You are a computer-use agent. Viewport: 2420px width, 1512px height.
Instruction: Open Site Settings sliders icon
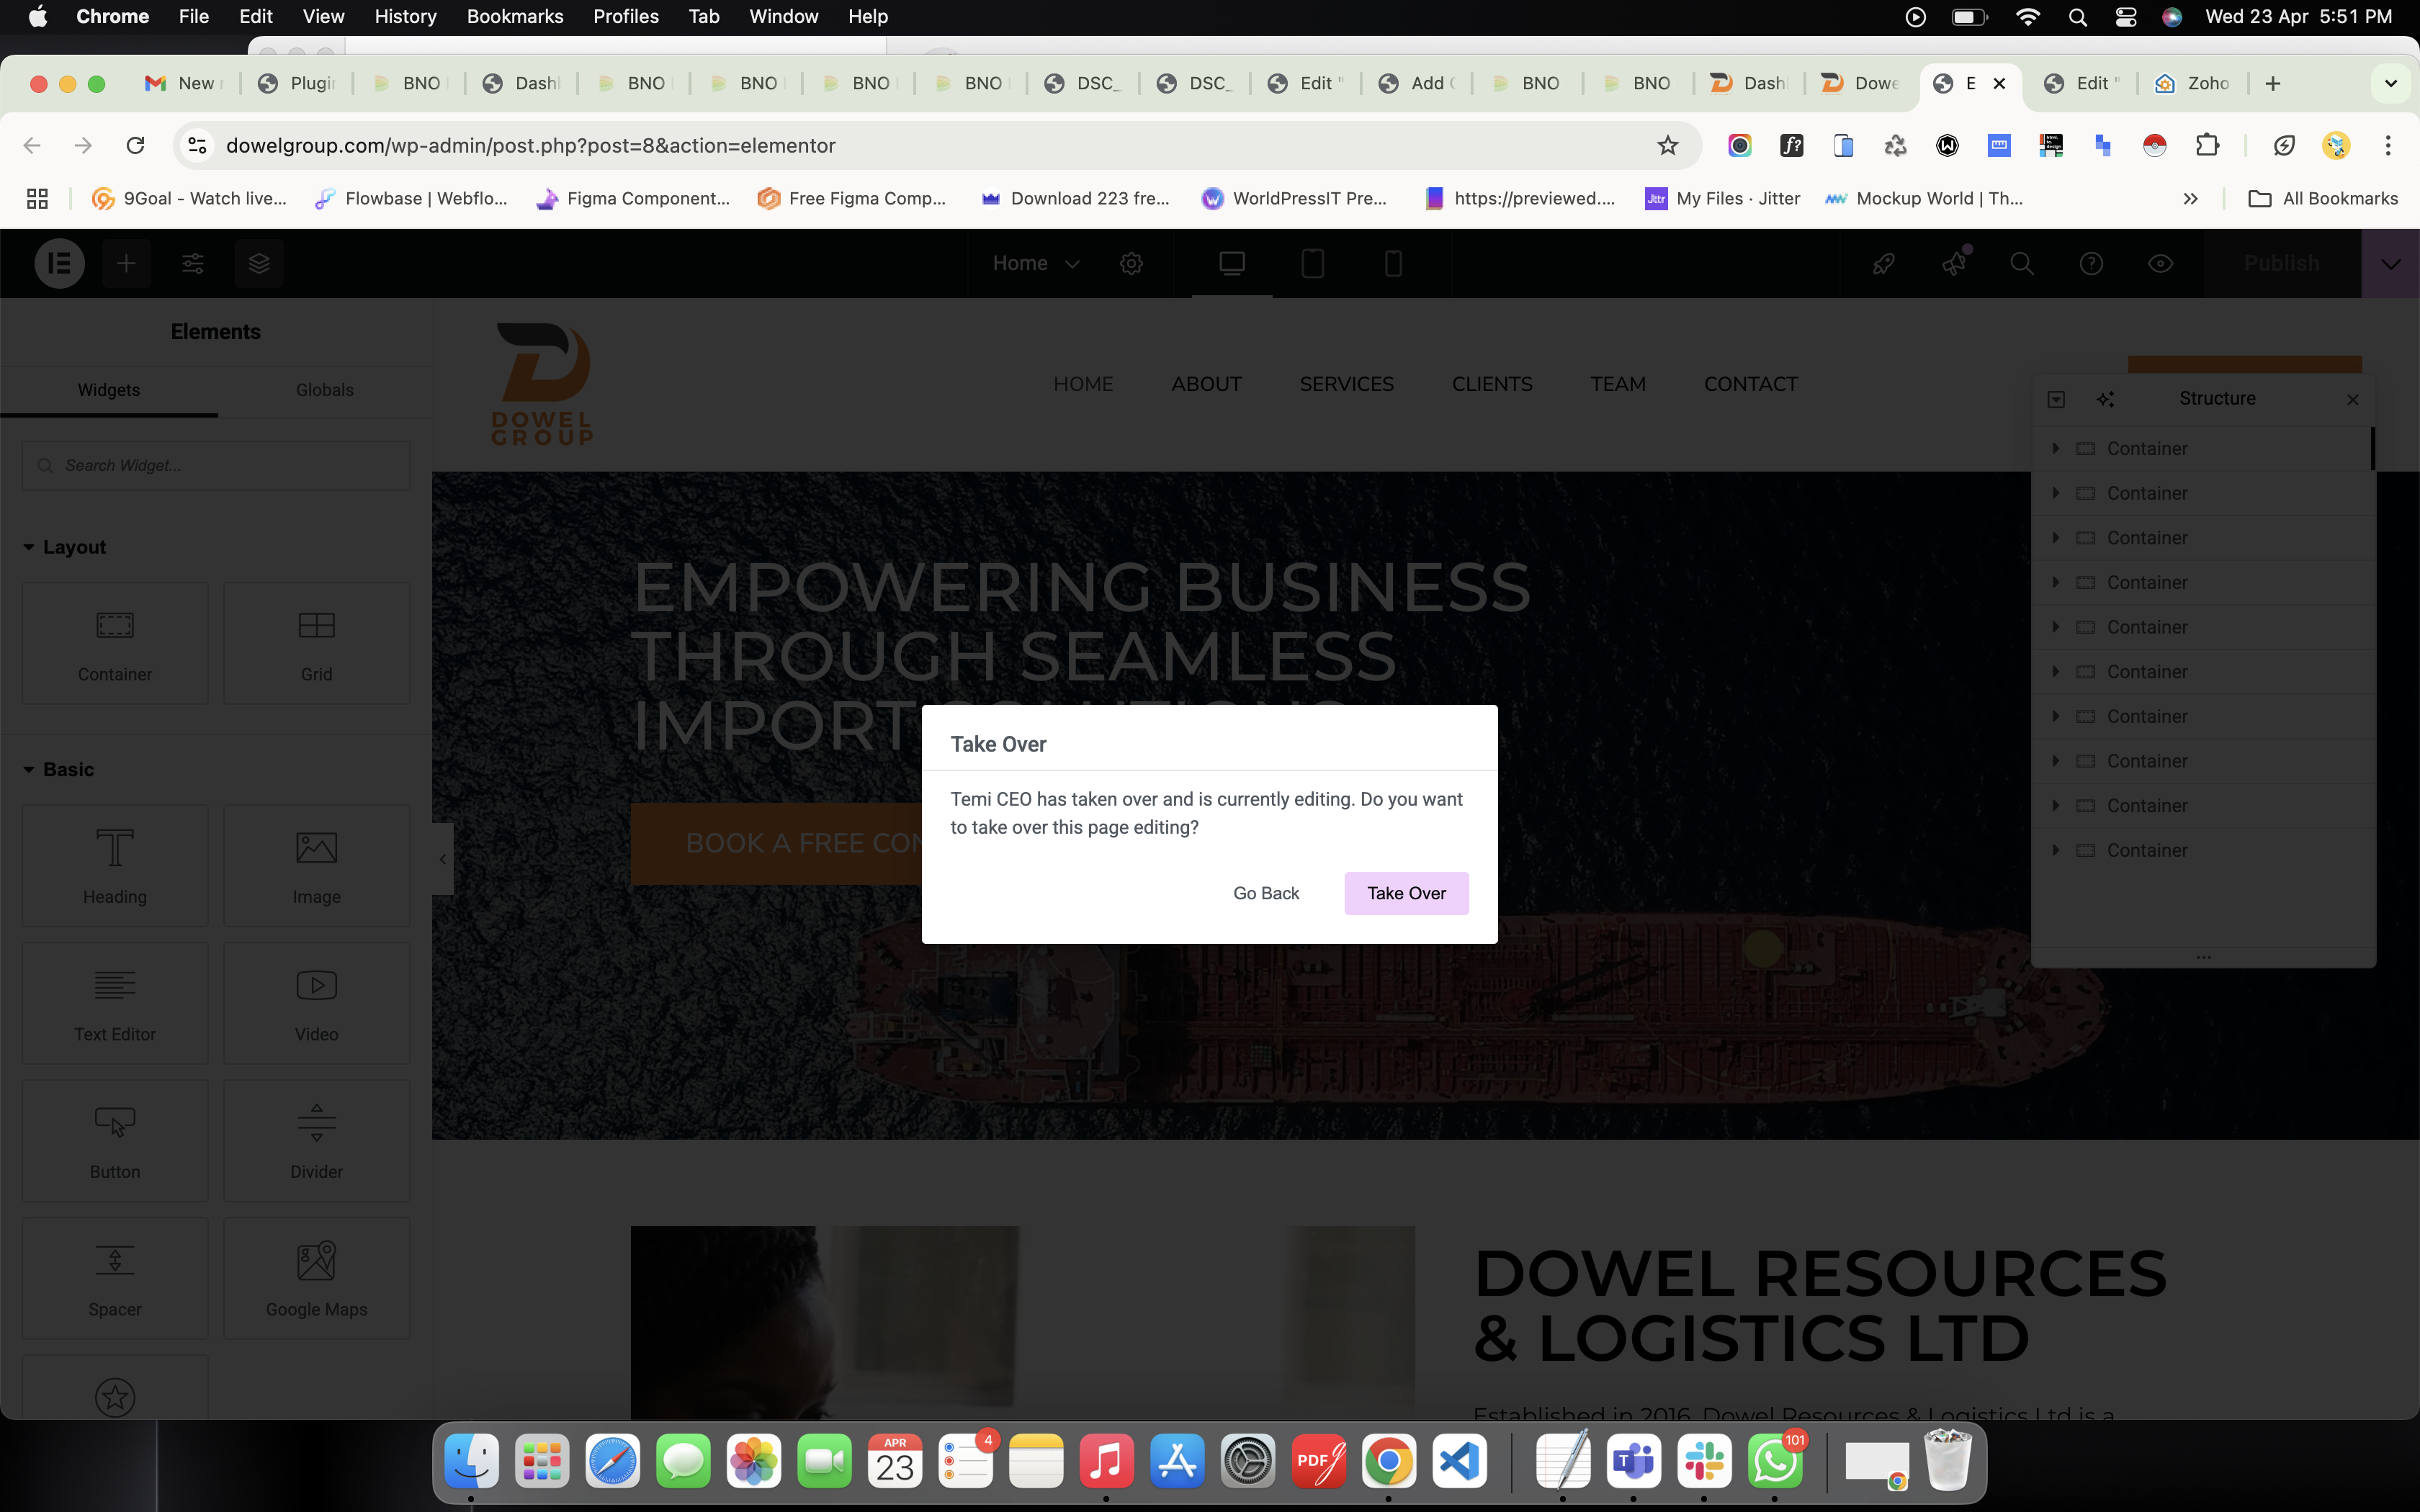[x=193, y=263]
